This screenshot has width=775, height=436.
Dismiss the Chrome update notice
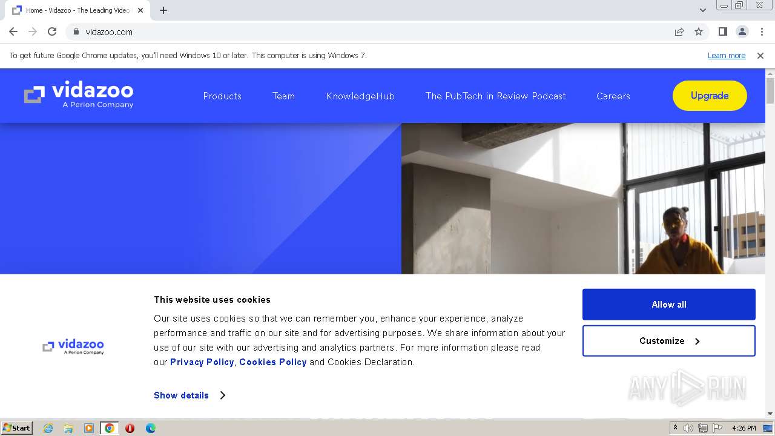[x=760, y=55]
